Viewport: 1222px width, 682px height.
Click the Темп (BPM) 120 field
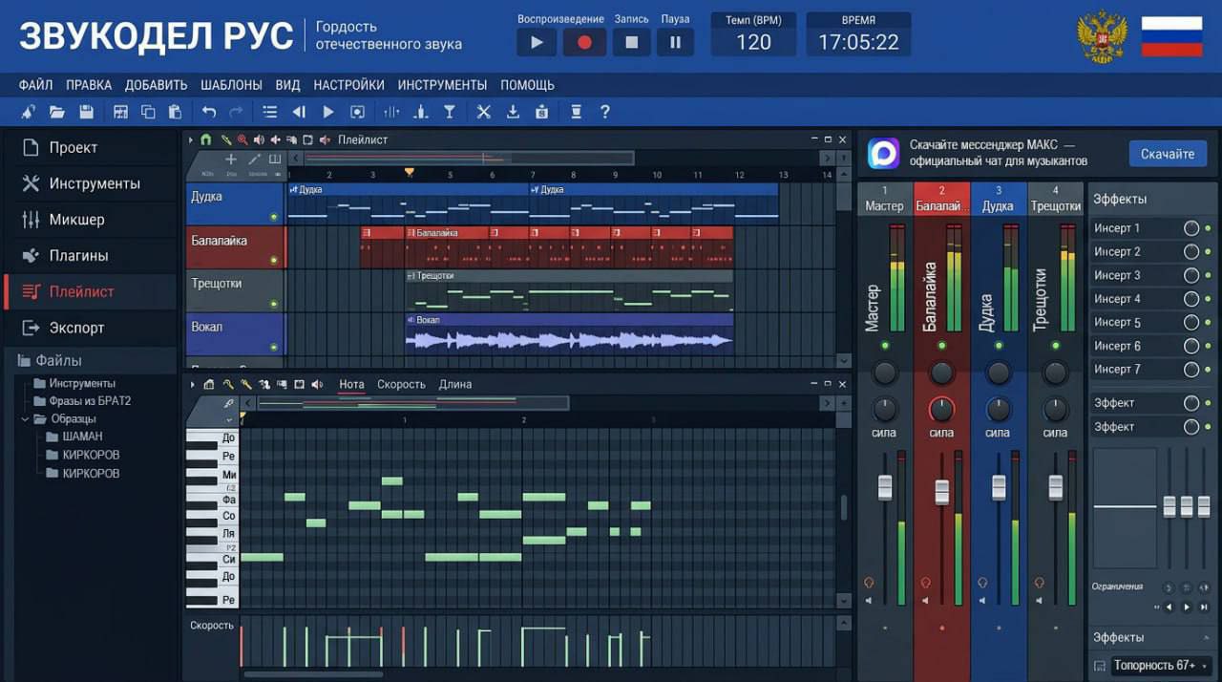click(753, 42)
